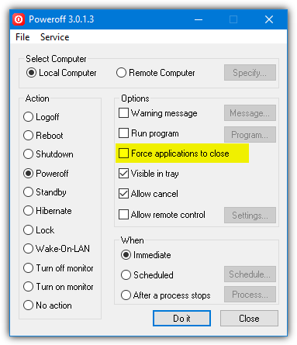Minimize the Poweroff window
Image resolution: width=297 pixels, height=345 pixels.
(199, 19)
